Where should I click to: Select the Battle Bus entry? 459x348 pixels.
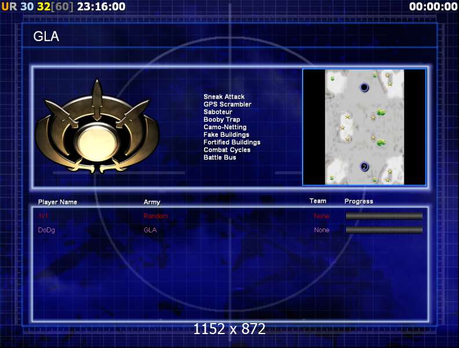(x=220, y=157)
